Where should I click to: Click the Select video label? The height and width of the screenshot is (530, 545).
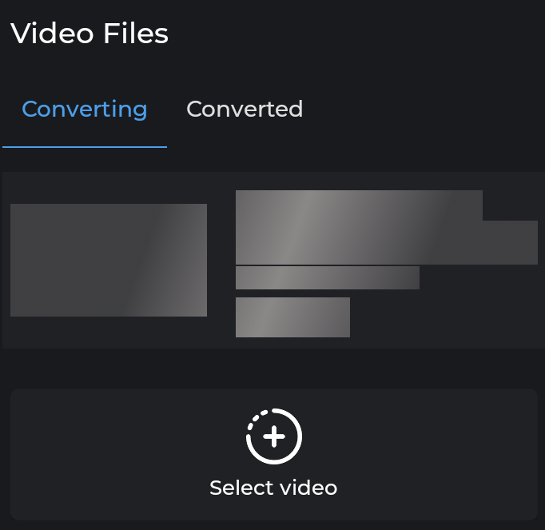tap(273, 488)
